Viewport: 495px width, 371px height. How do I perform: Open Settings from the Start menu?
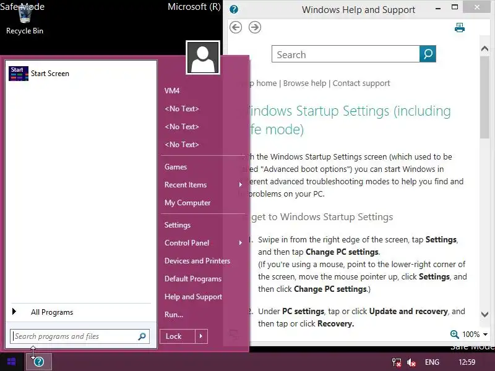click(x=178, y=225)
